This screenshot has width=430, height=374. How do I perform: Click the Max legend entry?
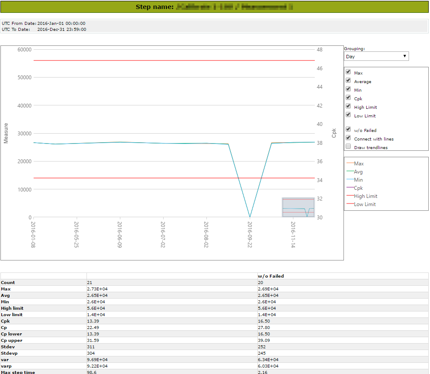pos(355,164)
